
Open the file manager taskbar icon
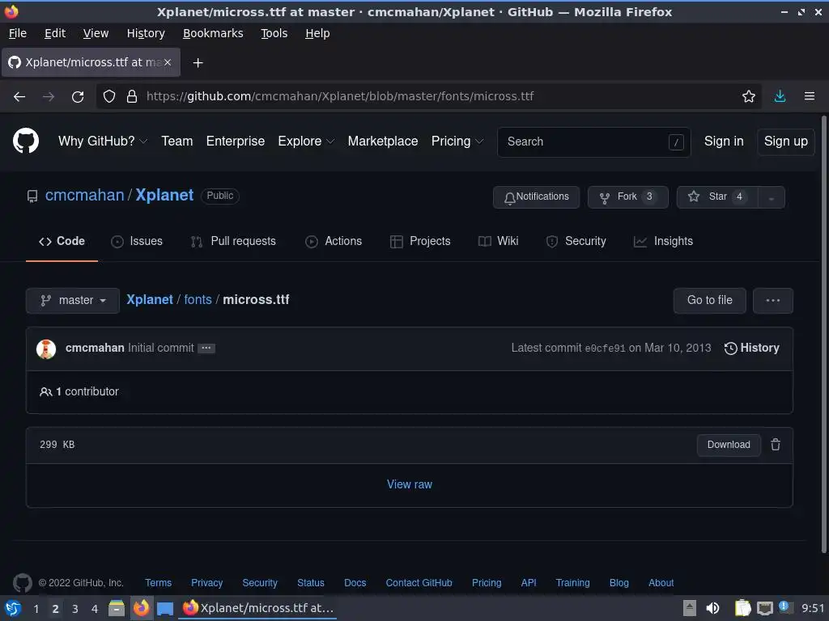(x=117, y=608)
